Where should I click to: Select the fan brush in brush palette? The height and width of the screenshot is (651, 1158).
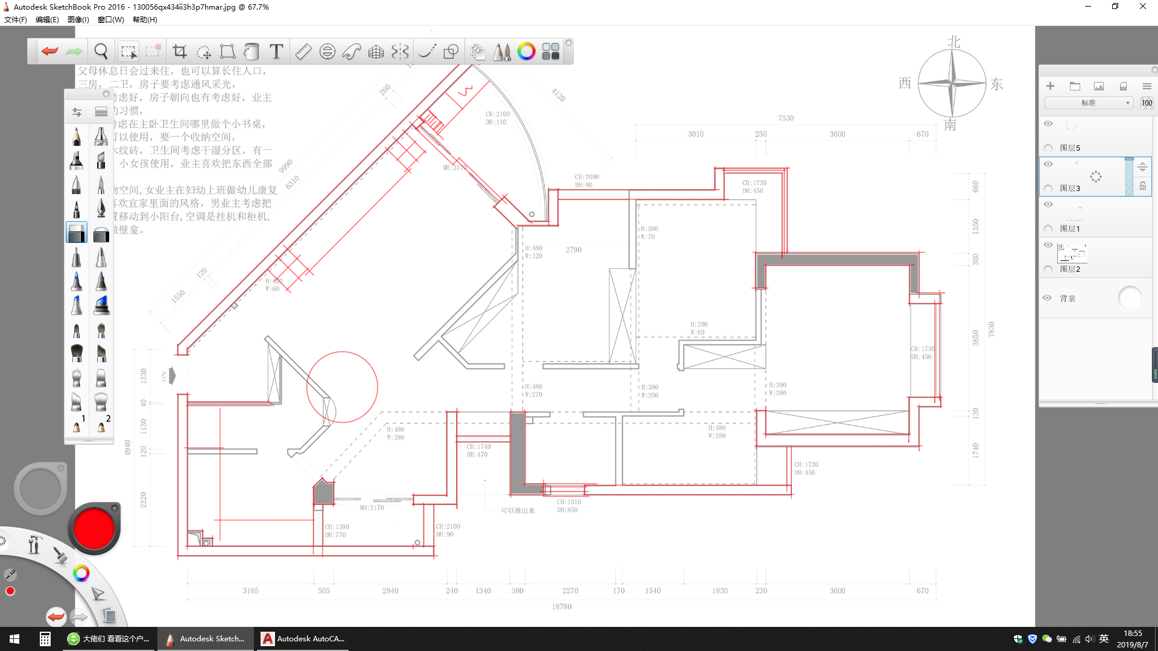77,353
